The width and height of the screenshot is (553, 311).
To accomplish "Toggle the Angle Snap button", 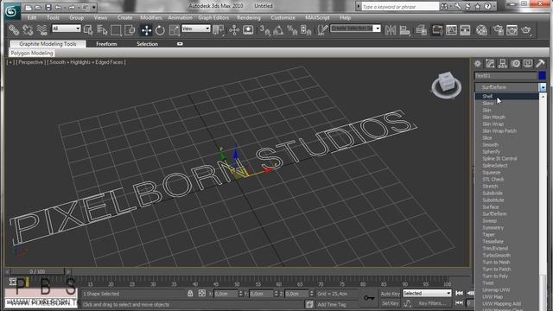I will [278, 30].
